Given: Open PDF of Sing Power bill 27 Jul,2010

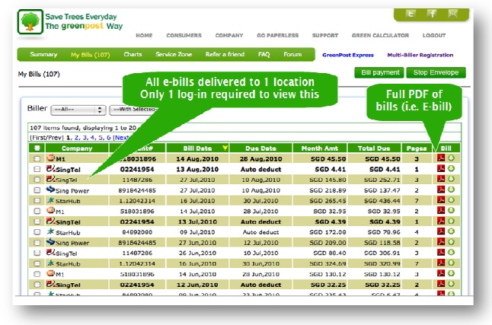Looking at the screenshot, I should coord(441,190).
